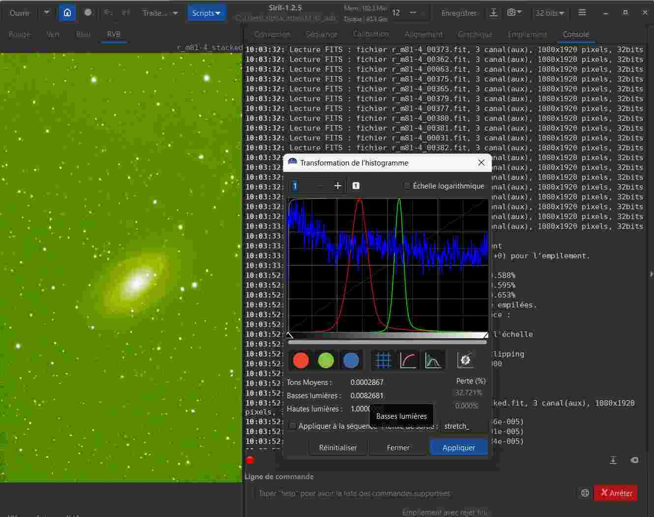Expand the 32 bits format dropdown

coord(550,13)
